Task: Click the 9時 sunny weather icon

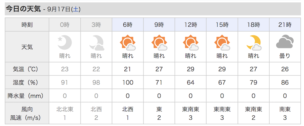Action: coord(159,43)
